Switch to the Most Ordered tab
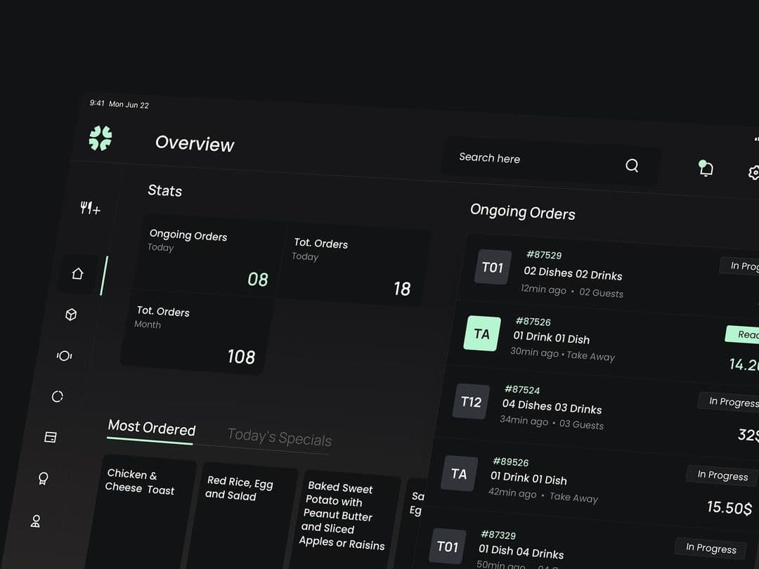The image size is (759, 569). 151,428
